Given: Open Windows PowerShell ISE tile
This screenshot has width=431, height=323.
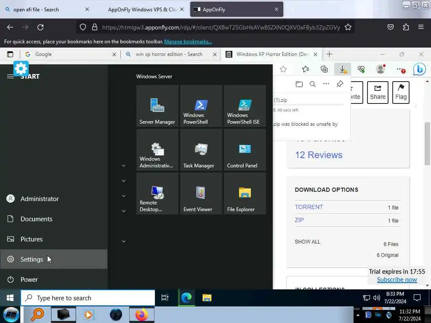Looking at the screenshot, I should pyautogui.click(x=245, y=106).
